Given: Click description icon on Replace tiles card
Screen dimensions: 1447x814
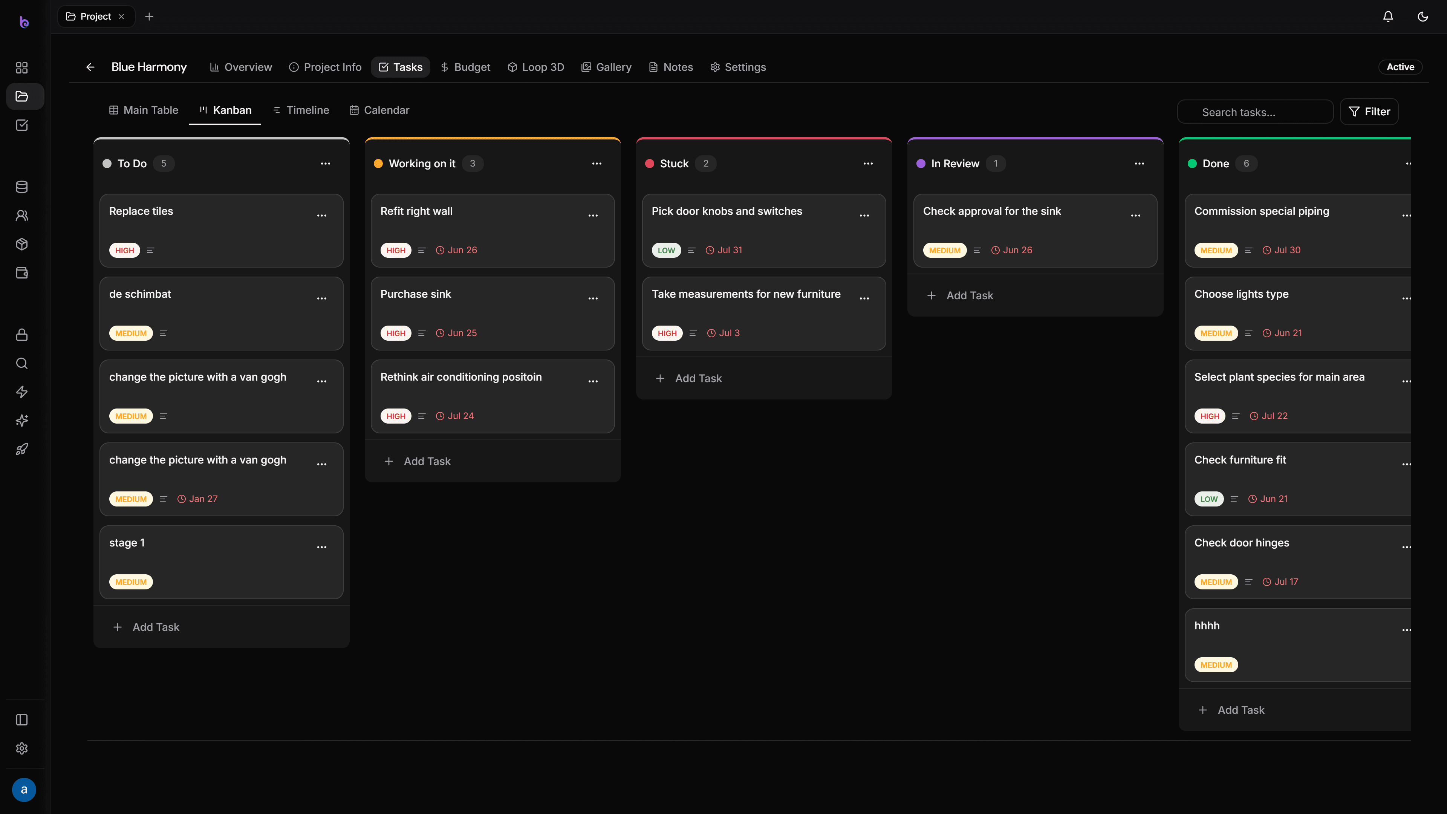Looking at the screenshot, I should 151,251.
